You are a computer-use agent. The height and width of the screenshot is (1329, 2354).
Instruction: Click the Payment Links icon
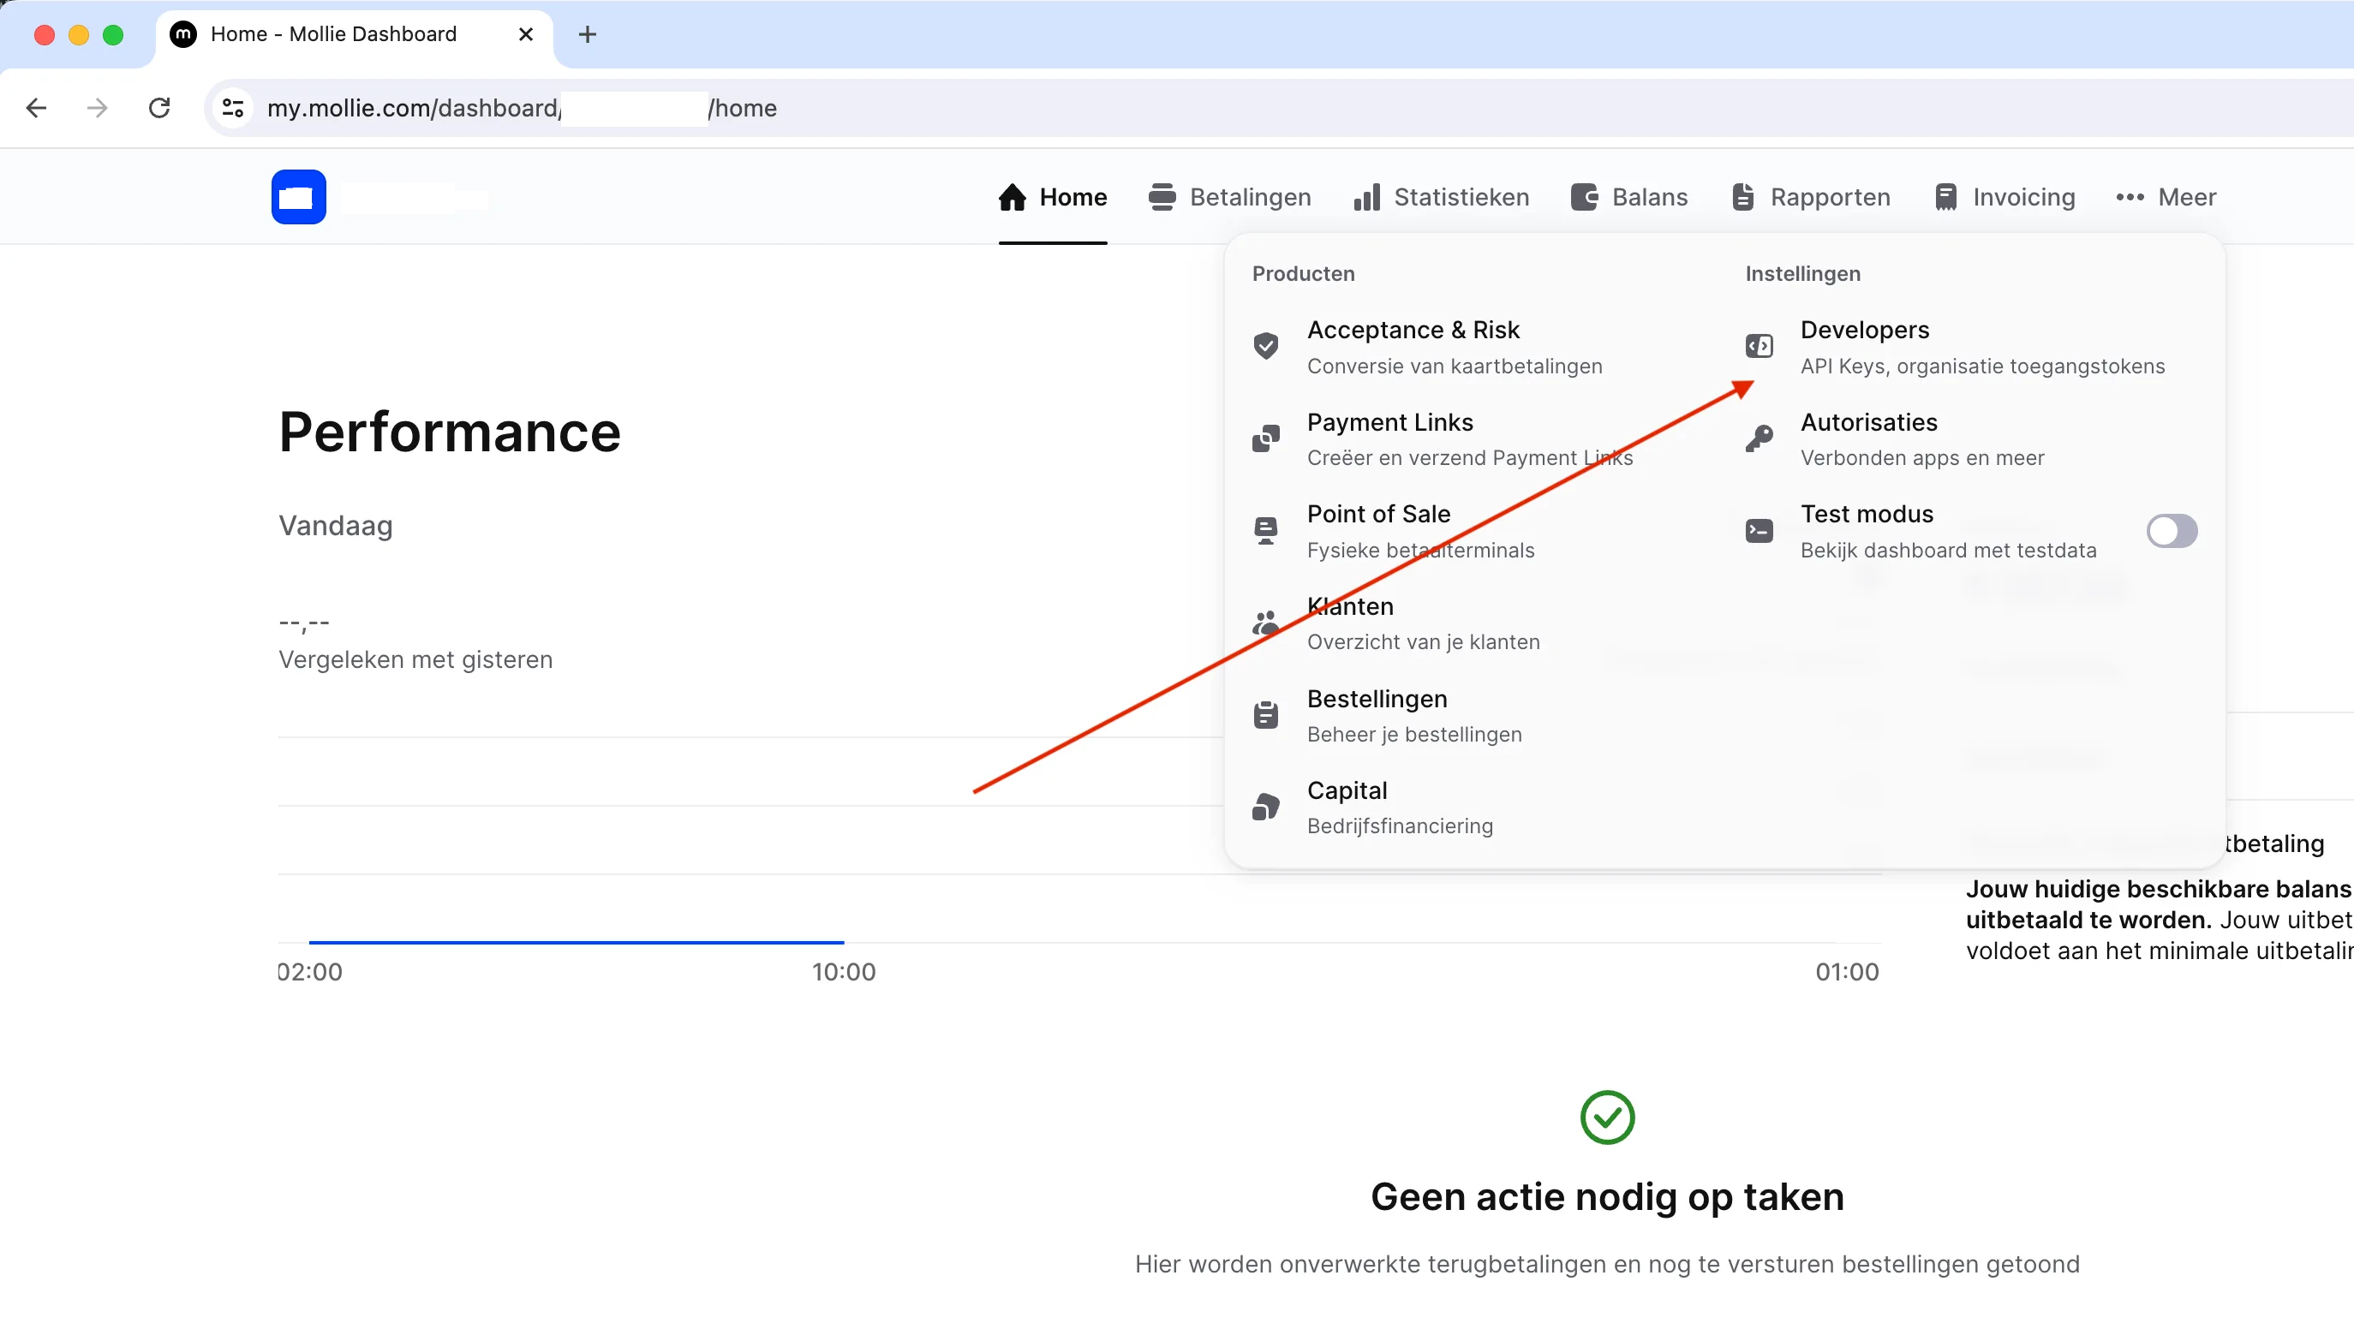(1265, 438)
